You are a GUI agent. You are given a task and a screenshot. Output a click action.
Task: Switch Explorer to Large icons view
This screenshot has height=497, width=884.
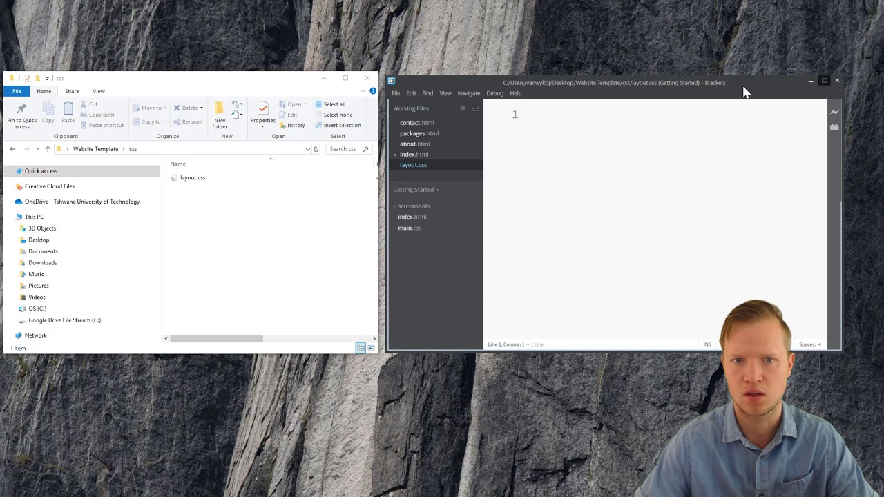click(371, 348)
